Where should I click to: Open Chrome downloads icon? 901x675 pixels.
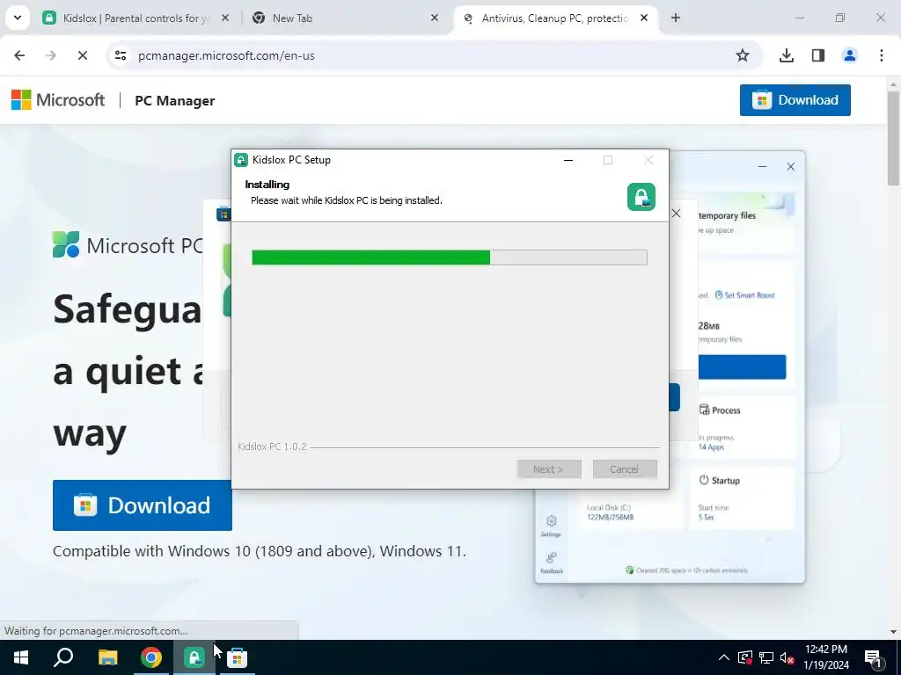[786, 55]
